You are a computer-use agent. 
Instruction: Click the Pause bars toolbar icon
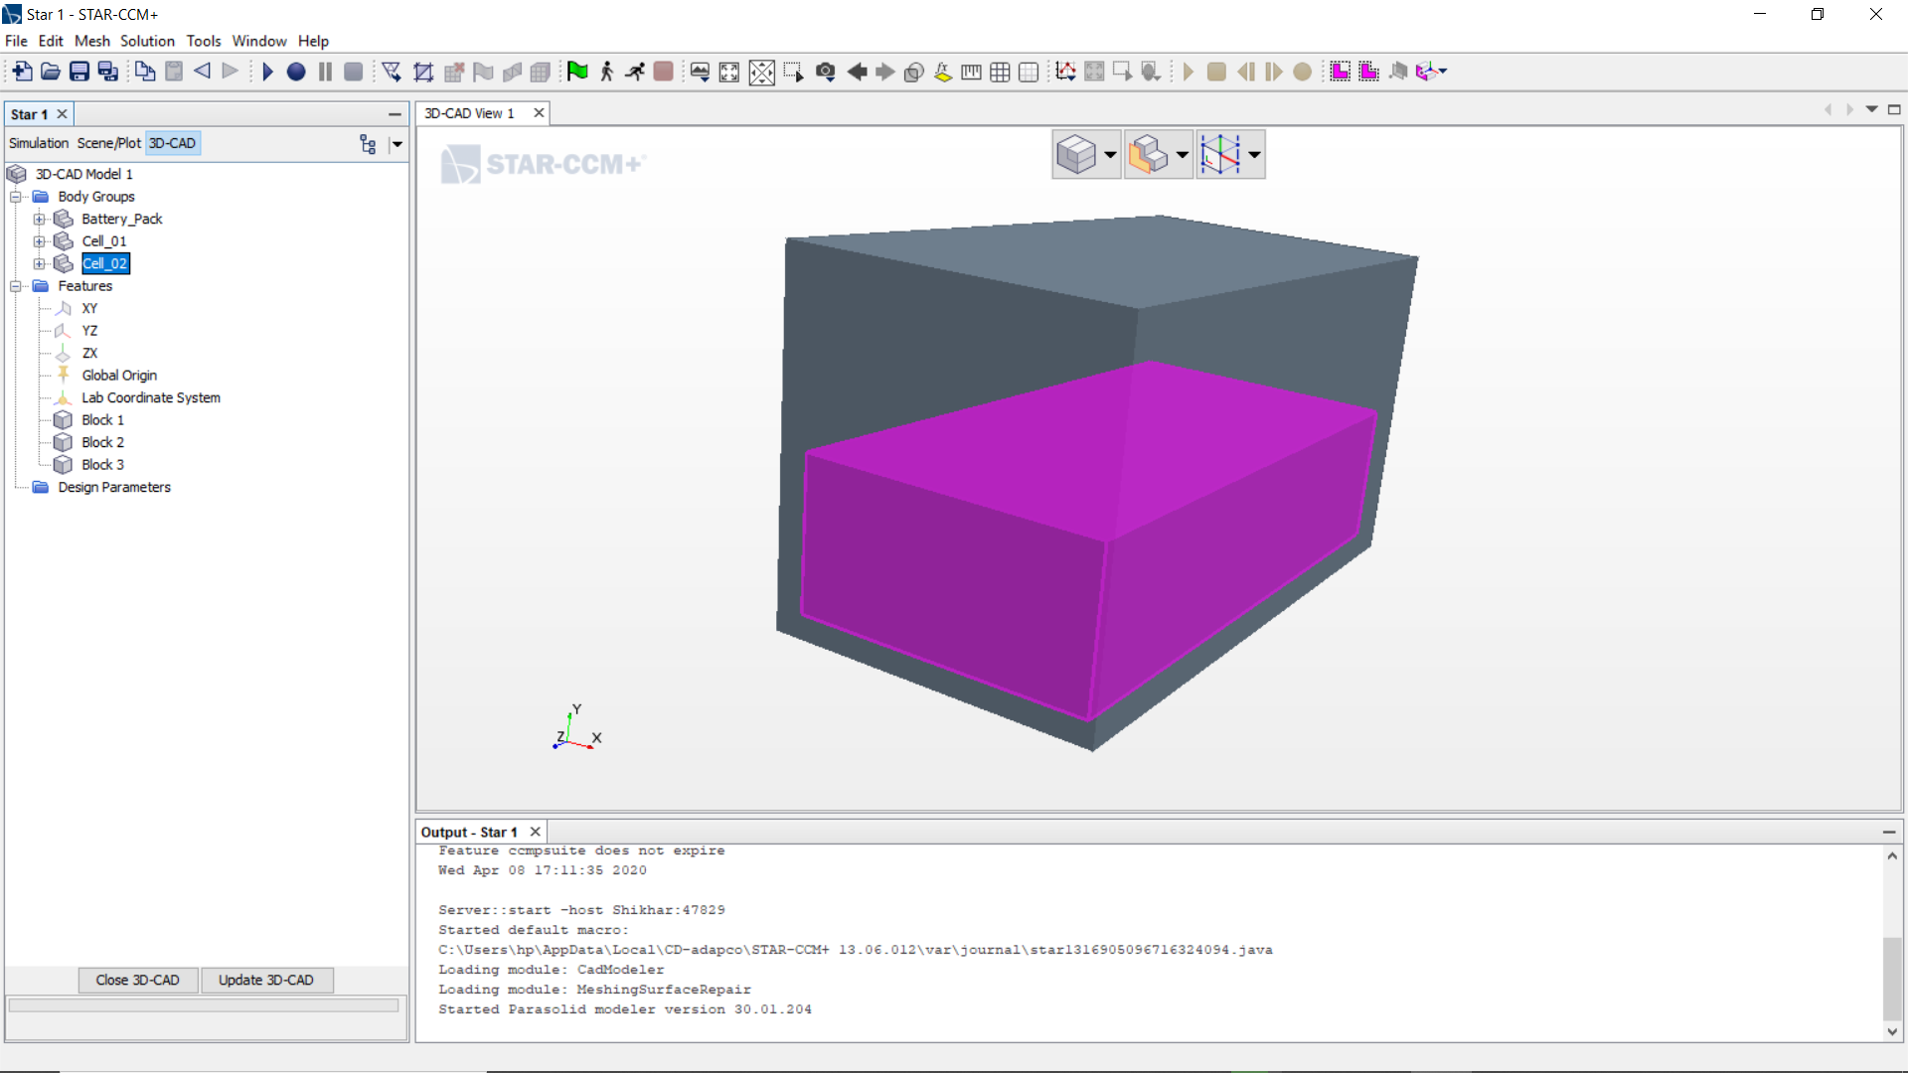[x=325, y=72]
